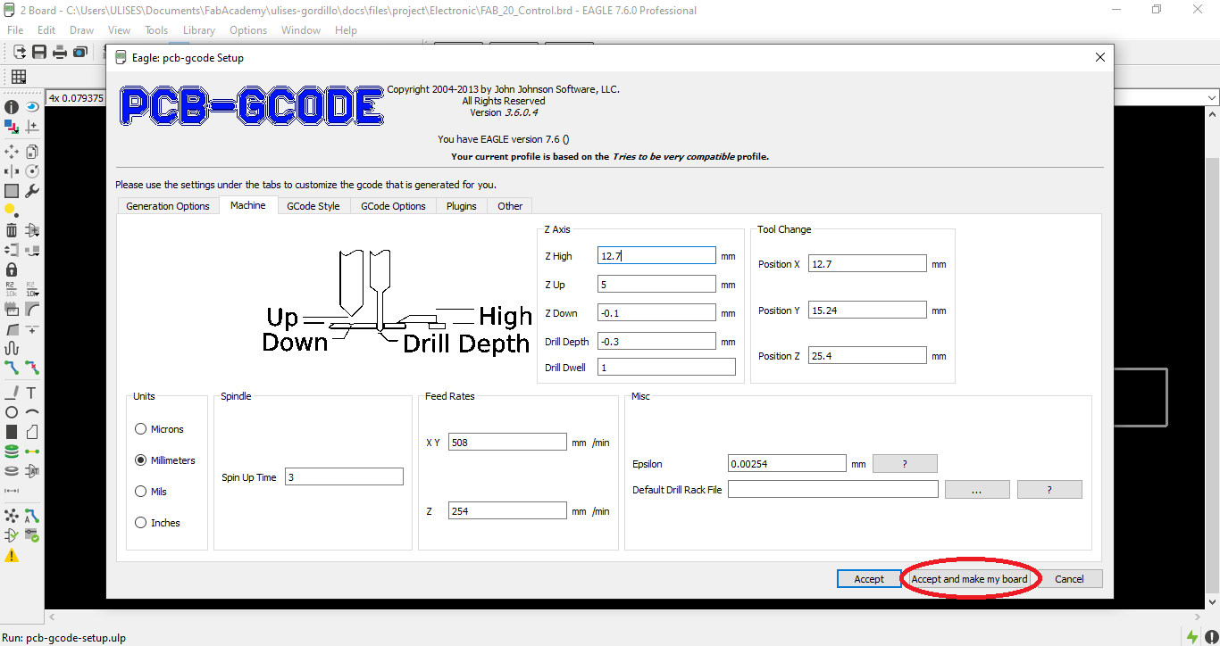Select the Dimension tool
This screenshot has width=1220, height=646.
click(12, 491)
